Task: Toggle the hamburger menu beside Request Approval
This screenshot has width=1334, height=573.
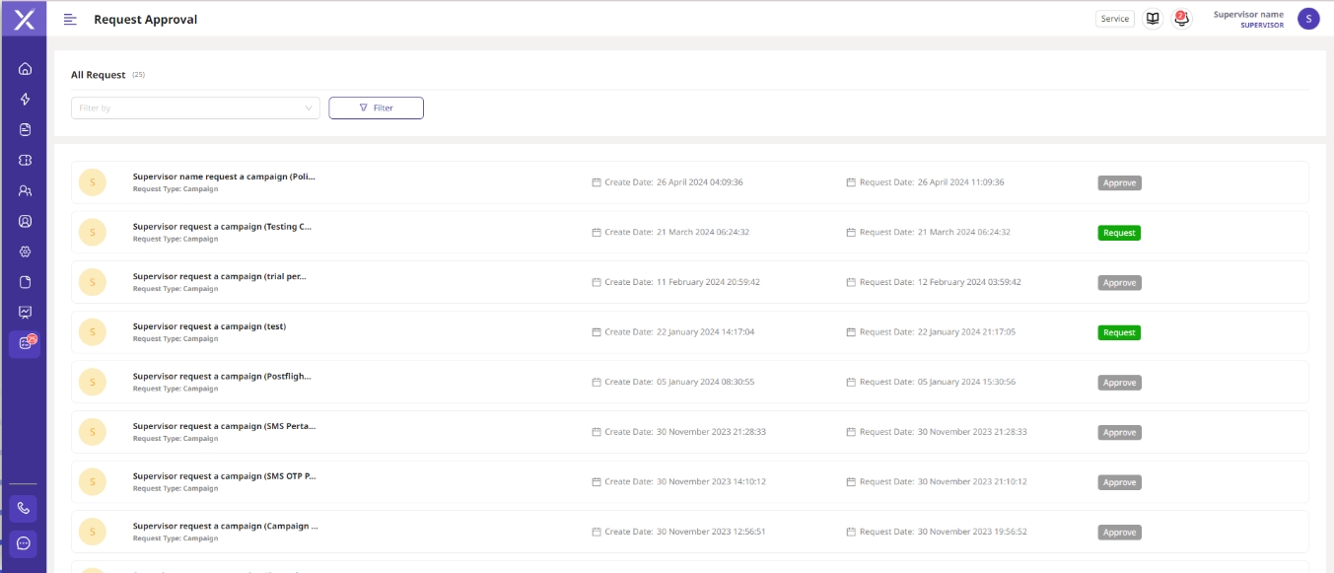Action: click(70, 20)
